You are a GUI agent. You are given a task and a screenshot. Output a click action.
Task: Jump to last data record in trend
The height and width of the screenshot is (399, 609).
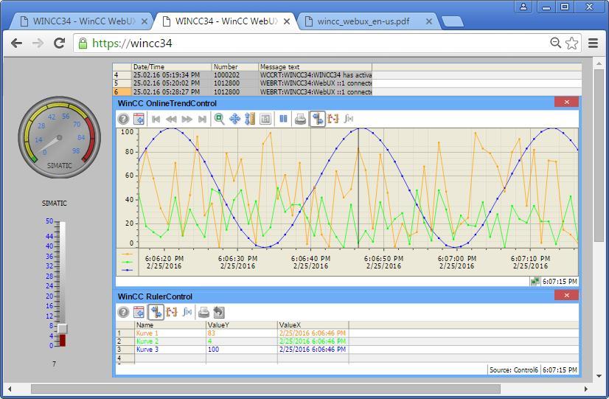tap(202, 119)
